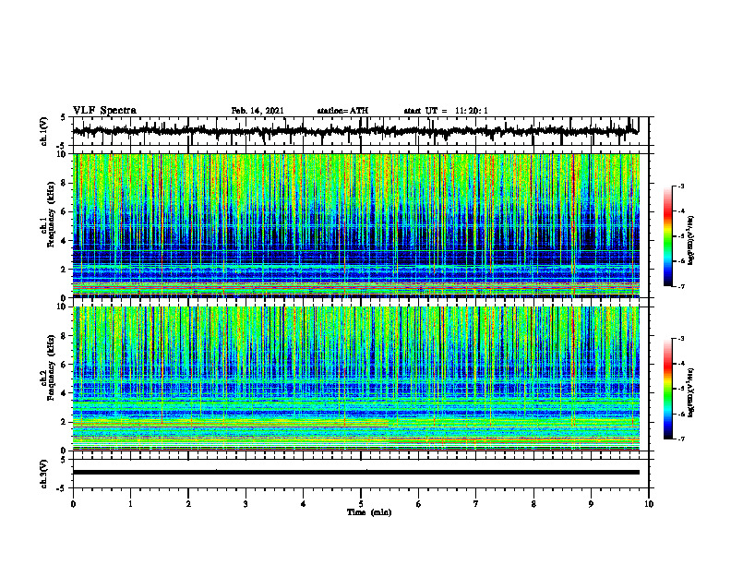Click the "0" tick on the time axis
Viewport: 731px width, 565px height.
(x=73, y=504)
